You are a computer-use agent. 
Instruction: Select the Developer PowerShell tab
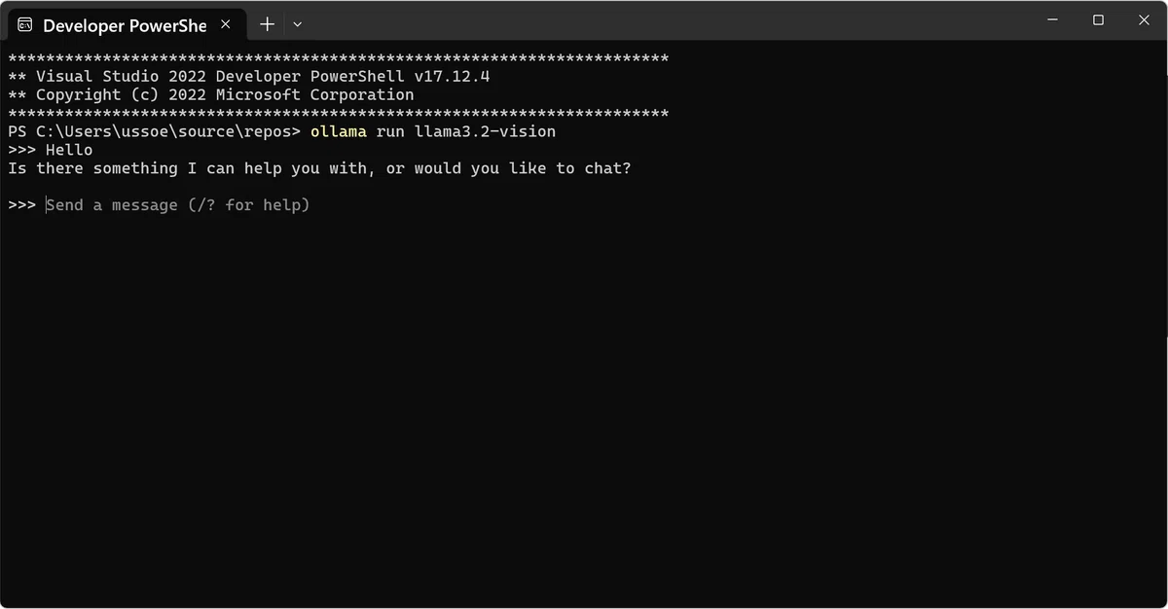pos(125,24)
